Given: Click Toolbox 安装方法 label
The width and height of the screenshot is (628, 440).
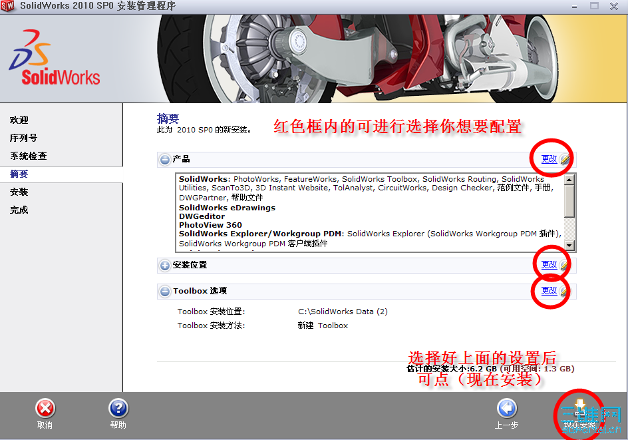Looking at the screenshot, I should pos(211,326).
